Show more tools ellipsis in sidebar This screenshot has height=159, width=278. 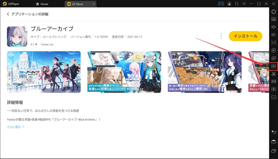pyautogui.click(x=273, y=97)
